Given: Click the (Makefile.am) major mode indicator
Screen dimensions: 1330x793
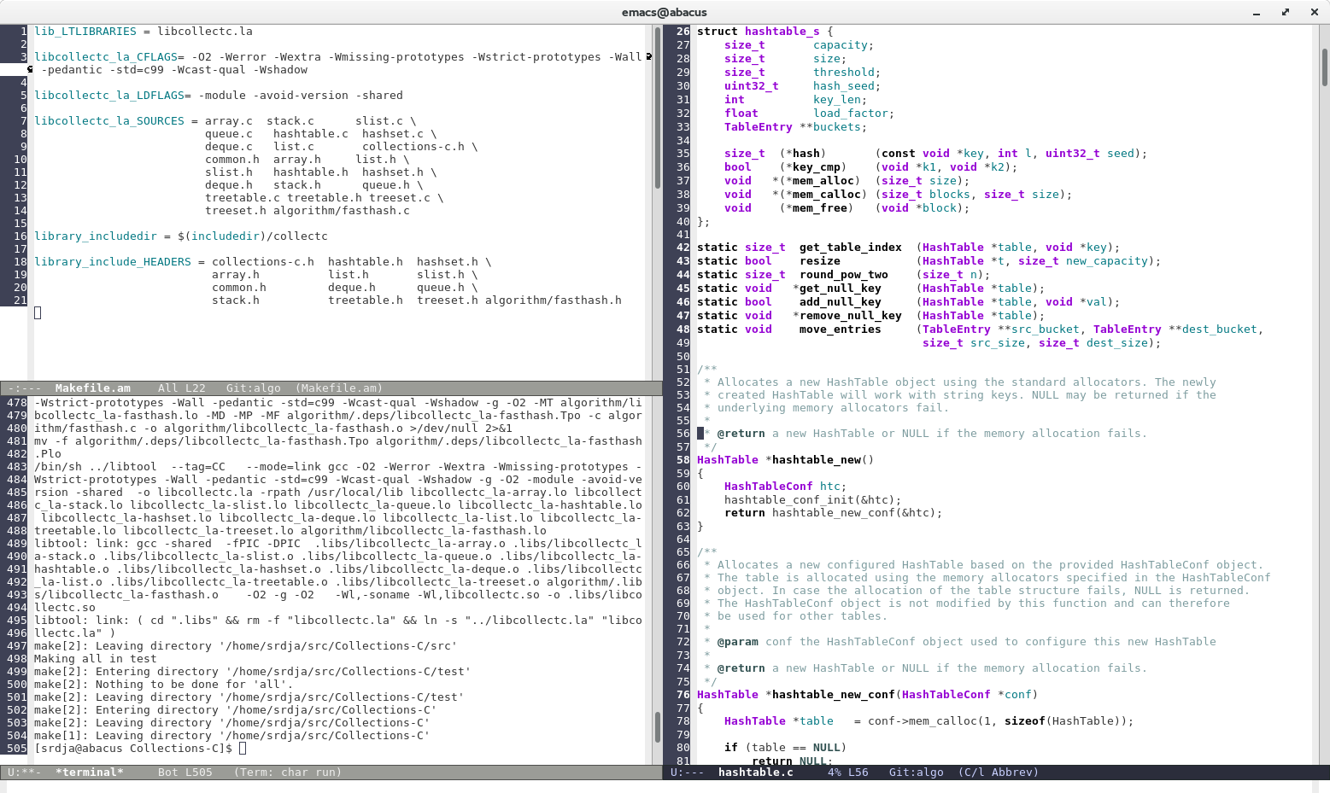Looking at the screenshot, I should click(339, 388).
